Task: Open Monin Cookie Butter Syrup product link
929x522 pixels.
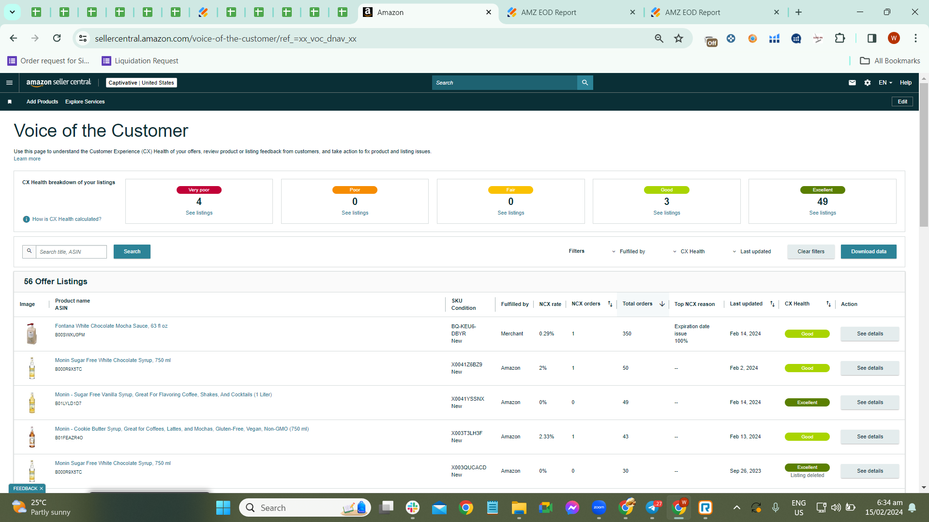Action: (x=182, y=429)
